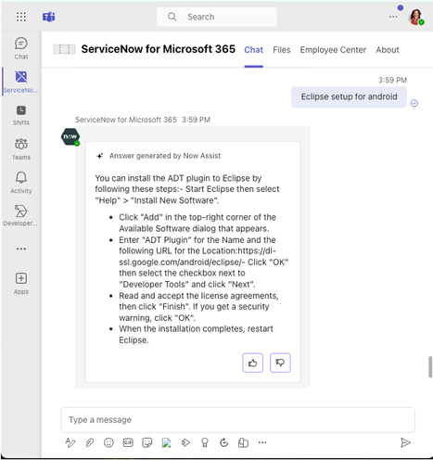Send the message with arrow icon
Viewport: 433px width, 460px height.
click(405, 442)
